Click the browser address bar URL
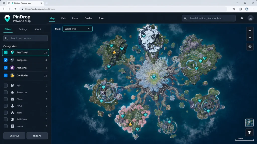257x144 pixels. (x=40, y=9)
